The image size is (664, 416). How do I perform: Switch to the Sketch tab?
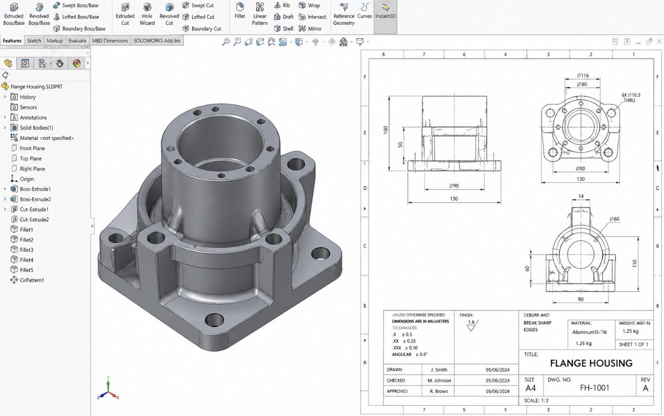coord(34,41)
